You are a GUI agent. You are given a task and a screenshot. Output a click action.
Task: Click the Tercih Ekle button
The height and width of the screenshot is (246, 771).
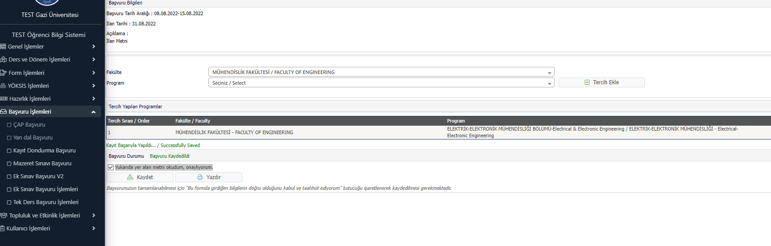coord(602,82)
